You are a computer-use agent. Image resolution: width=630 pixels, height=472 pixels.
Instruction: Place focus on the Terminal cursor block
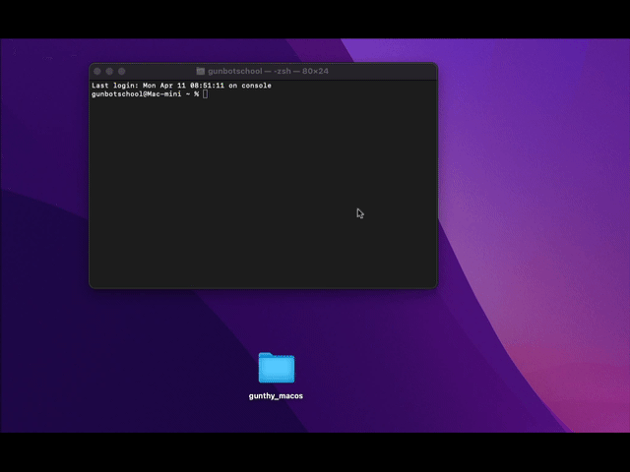coord(206,94)
